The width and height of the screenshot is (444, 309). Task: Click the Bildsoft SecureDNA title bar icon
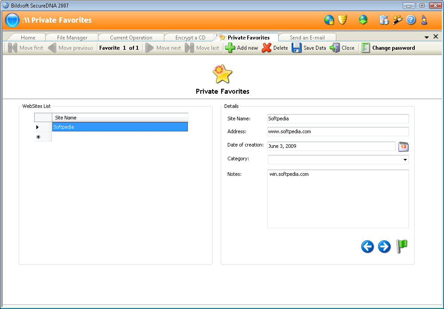coord(5,5)
